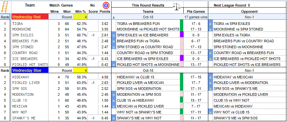Click the H marker beside SPANKY'S ME vs WHY NOT
The height and width of the screenshot is (122, 287).
click(x=114, y=118)
